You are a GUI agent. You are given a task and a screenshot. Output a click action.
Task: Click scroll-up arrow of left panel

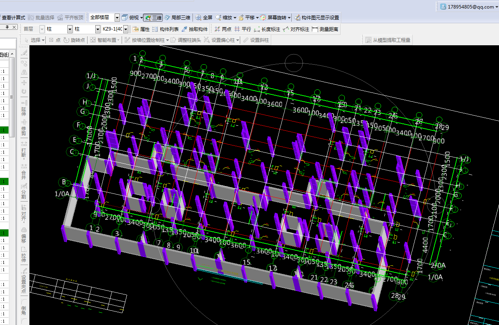click(x=12, y=55)
